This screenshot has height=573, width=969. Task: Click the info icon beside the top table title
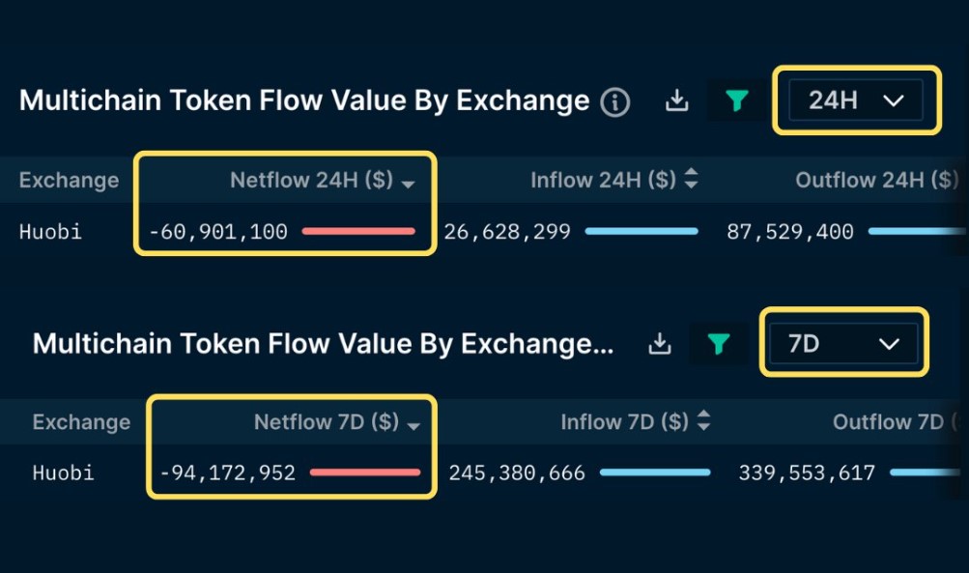point(614,102)
